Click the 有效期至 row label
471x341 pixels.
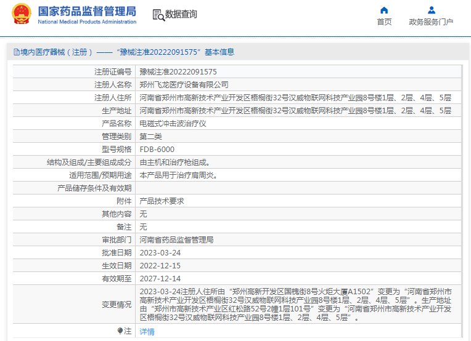(117, 279)
